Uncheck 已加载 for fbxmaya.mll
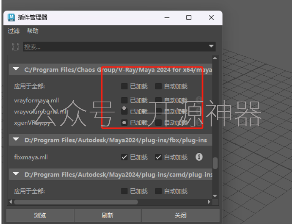 tap(124, 157)
